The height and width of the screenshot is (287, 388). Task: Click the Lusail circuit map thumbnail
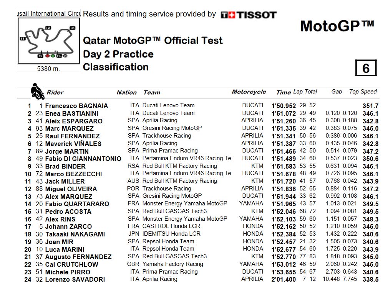tap(49, 41)
